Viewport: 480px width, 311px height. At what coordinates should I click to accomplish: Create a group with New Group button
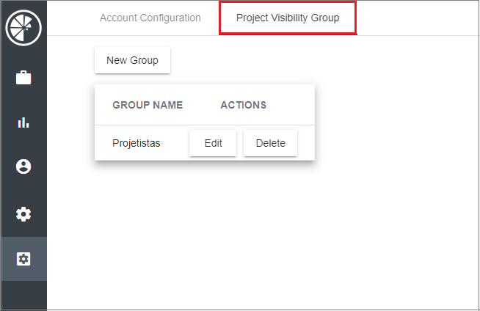[133, 60]
